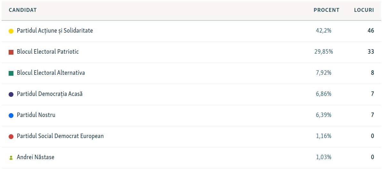Select the Partidul Nostru name

tap(36, 115)
